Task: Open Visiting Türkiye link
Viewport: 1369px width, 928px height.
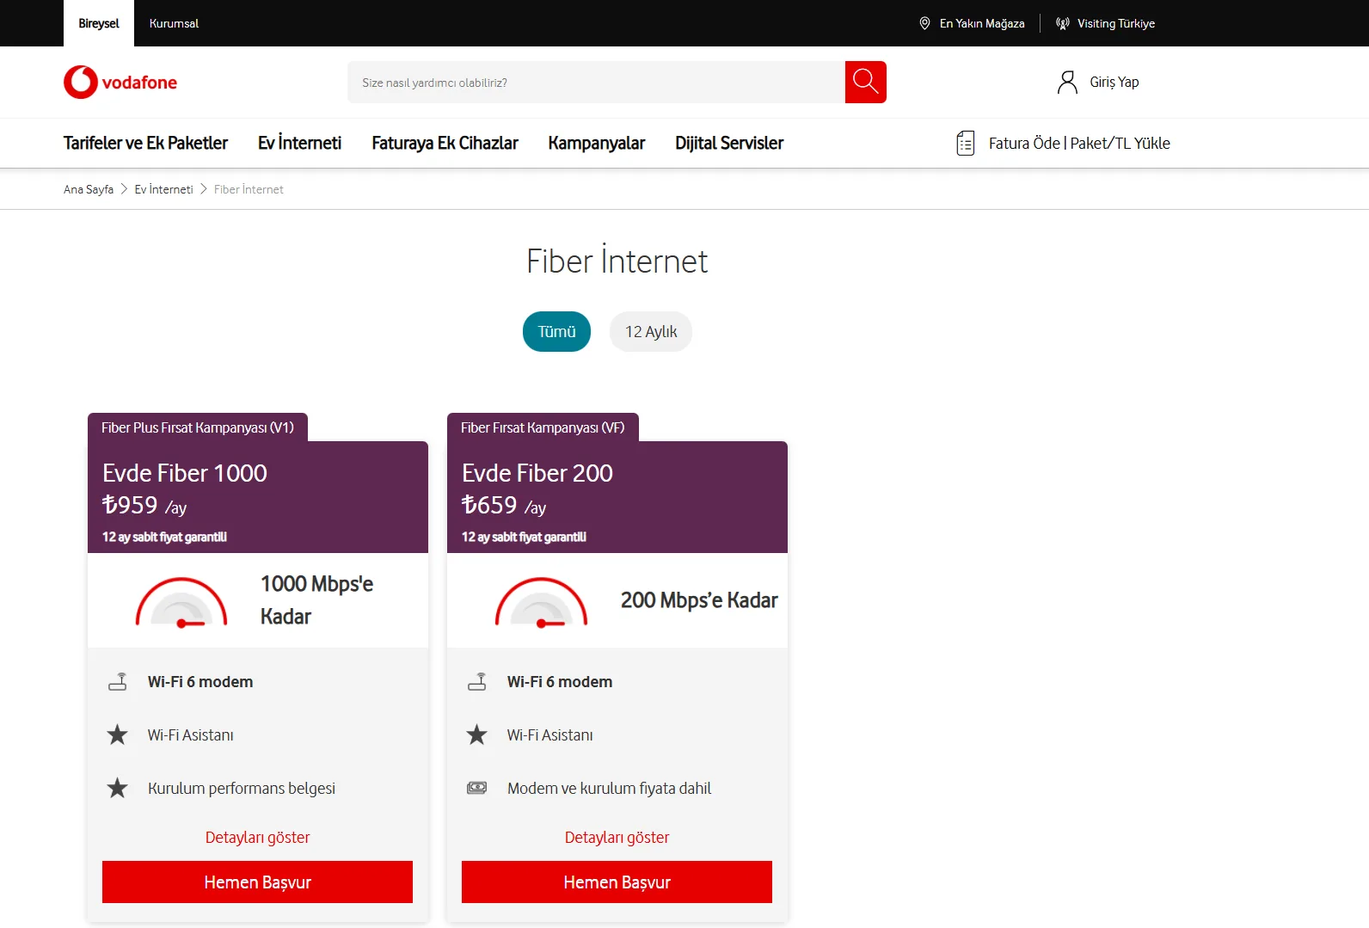Action: click(x=1116, y=23)
